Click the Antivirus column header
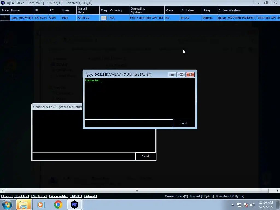 point(191,10)
